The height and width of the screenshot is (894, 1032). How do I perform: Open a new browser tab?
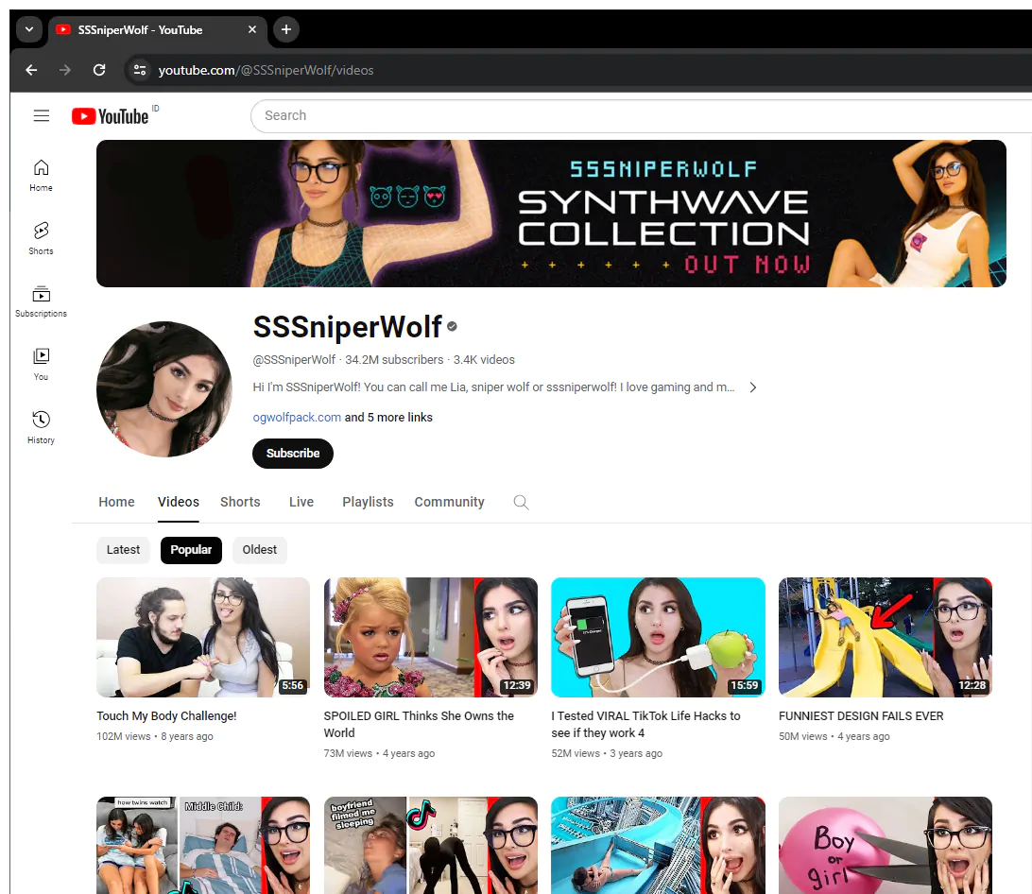point(286,29)
